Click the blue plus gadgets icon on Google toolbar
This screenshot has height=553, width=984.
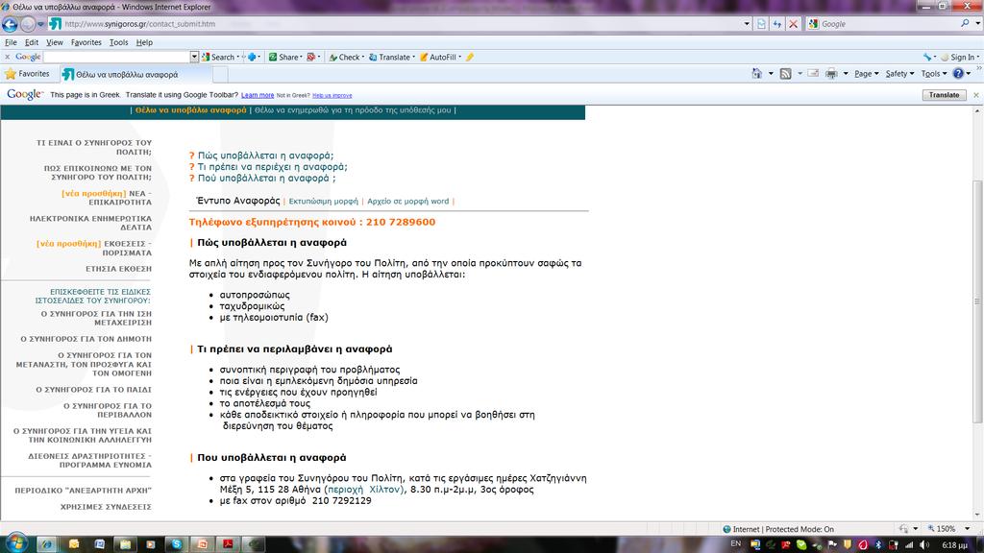pyautogui.click(x=253, y=57)
